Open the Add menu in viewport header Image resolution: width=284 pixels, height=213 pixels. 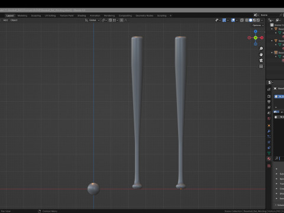pyautogui.click(x=5, y=20)
